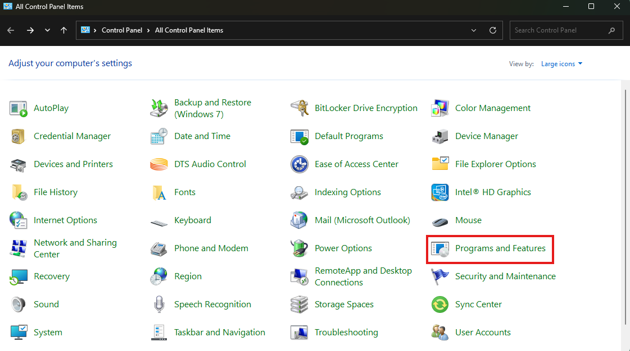Viewport: 630px width, 351px height.
Task: Open the Mail (Microsoft Outlook) icon
Action: (300, 220)
